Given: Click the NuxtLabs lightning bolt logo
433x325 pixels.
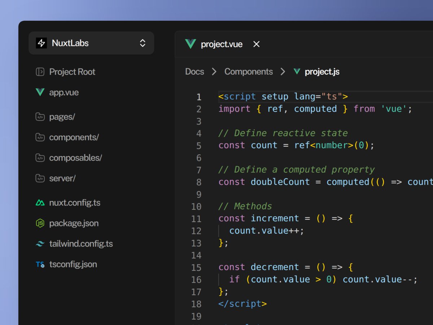Looking at the screenshot, I should click(x=41, y=43).
